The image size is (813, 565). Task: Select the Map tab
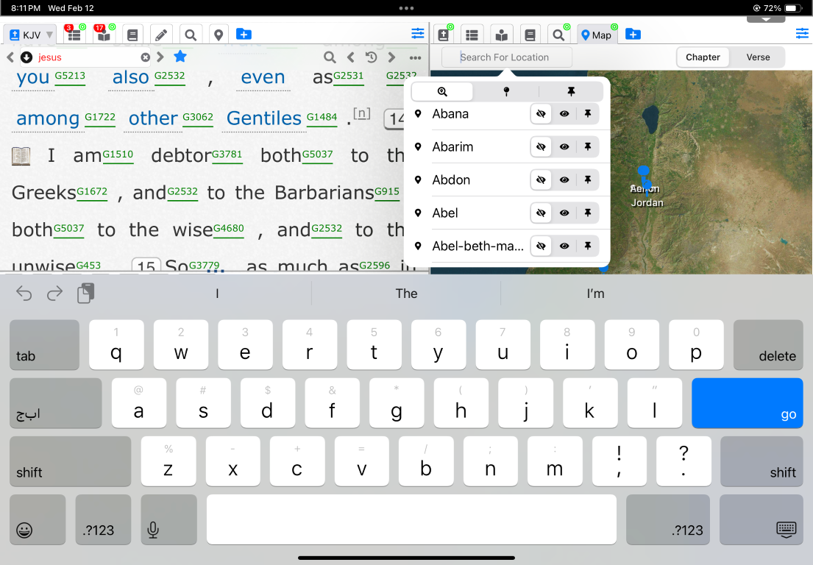click(x=596, y=35)
